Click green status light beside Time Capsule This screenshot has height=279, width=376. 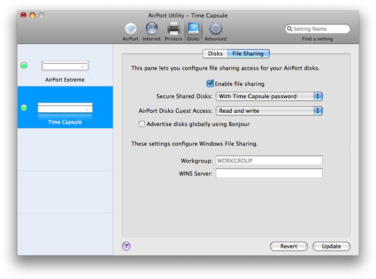click(x=24, y=108)
